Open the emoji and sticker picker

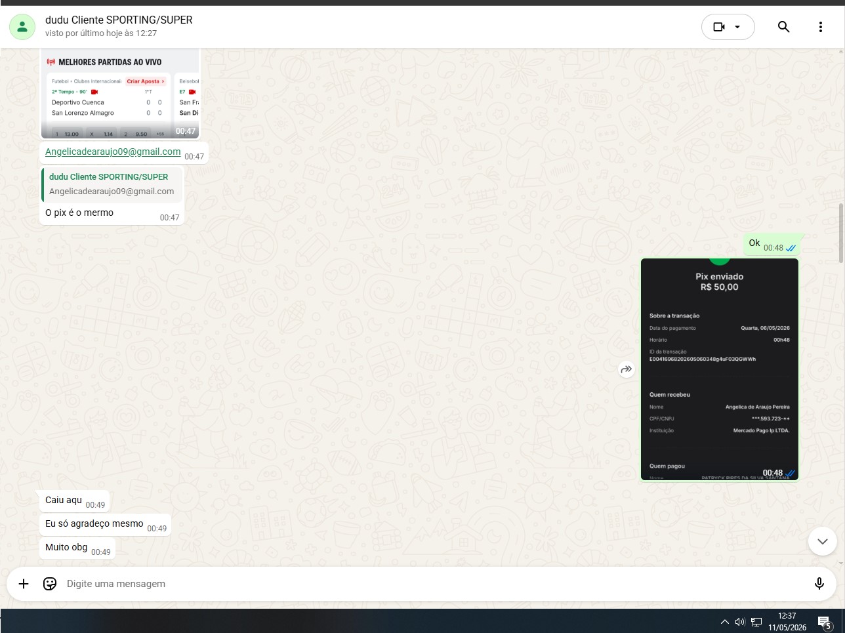[x=50, y=584]
